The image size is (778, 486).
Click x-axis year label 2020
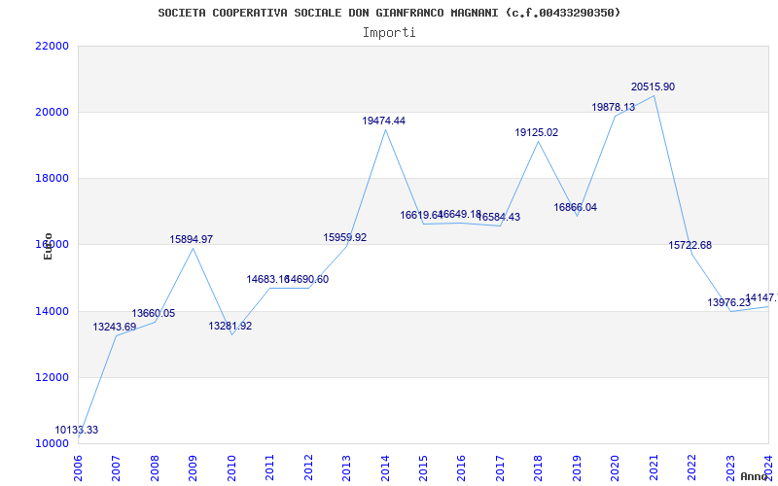coord(616,469)
